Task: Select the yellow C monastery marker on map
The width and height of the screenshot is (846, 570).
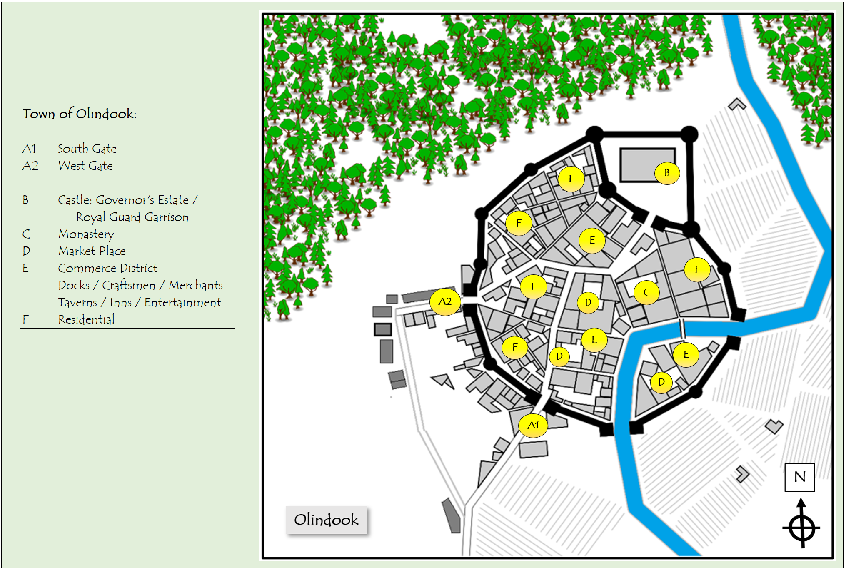Action: [646, 292]
